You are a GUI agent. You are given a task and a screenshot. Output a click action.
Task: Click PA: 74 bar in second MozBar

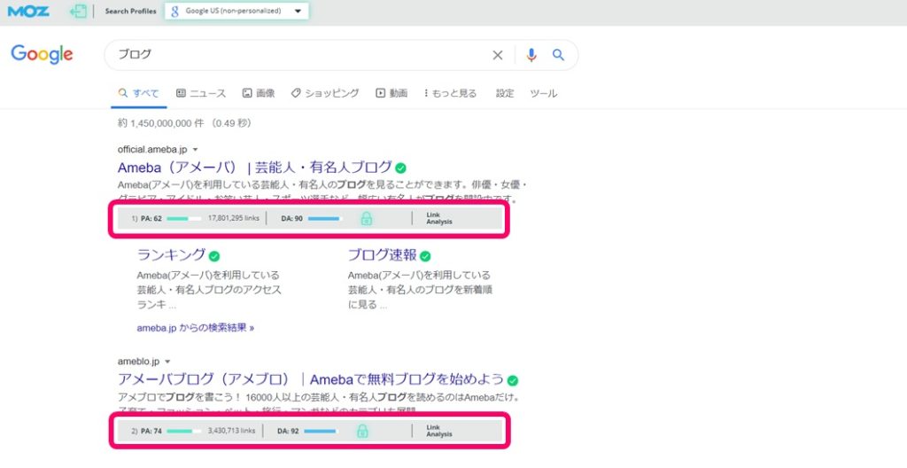click(184, 431)
